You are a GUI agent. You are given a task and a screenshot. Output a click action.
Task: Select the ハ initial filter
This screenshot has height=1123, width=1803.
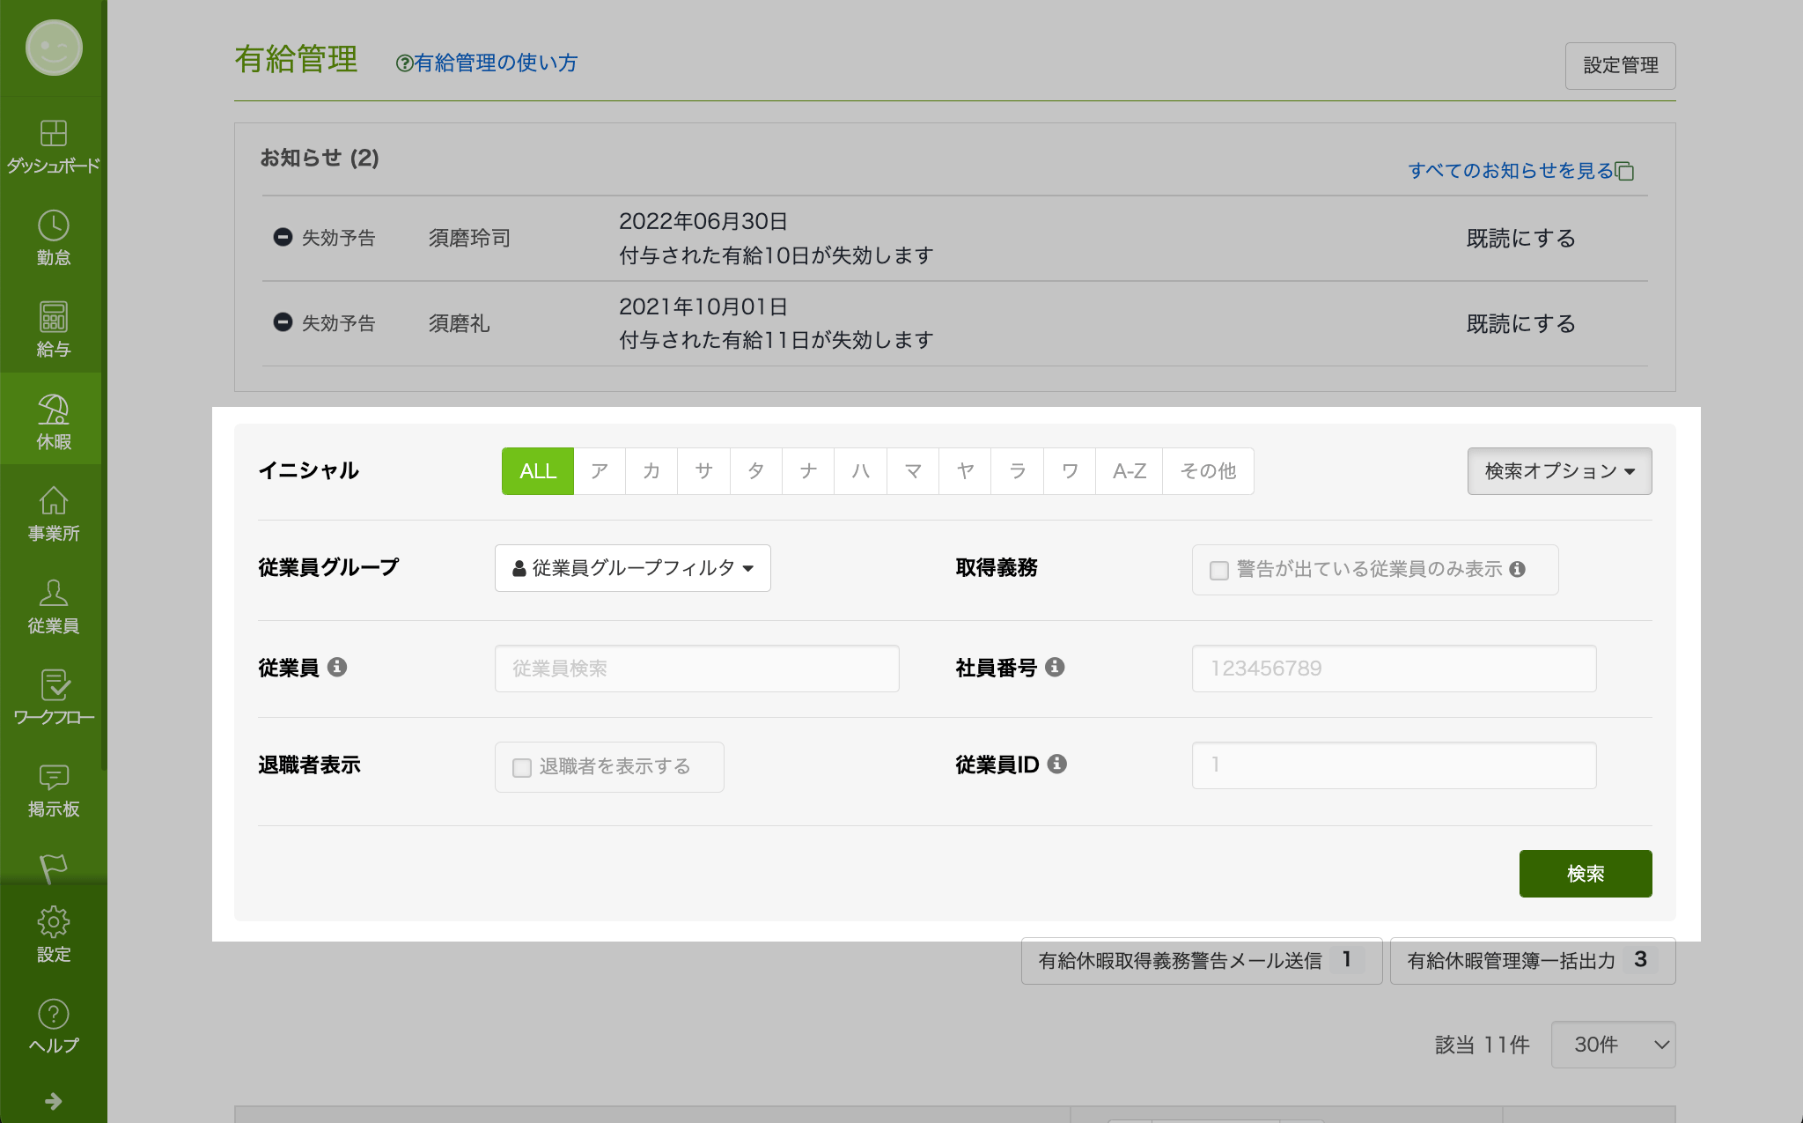pos(860,471)
